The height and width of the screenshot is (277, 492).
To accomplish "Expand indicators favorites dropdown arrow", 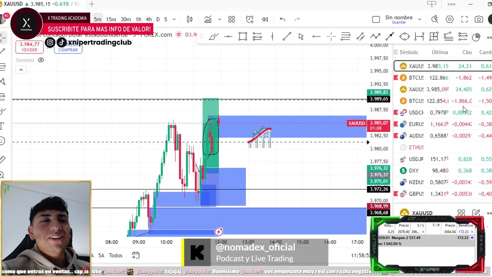I will coord(219,19).
